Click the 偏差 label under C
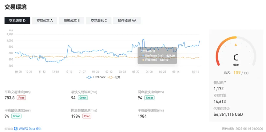This screenshot has width=266, height=132. [x=236, y=65]
